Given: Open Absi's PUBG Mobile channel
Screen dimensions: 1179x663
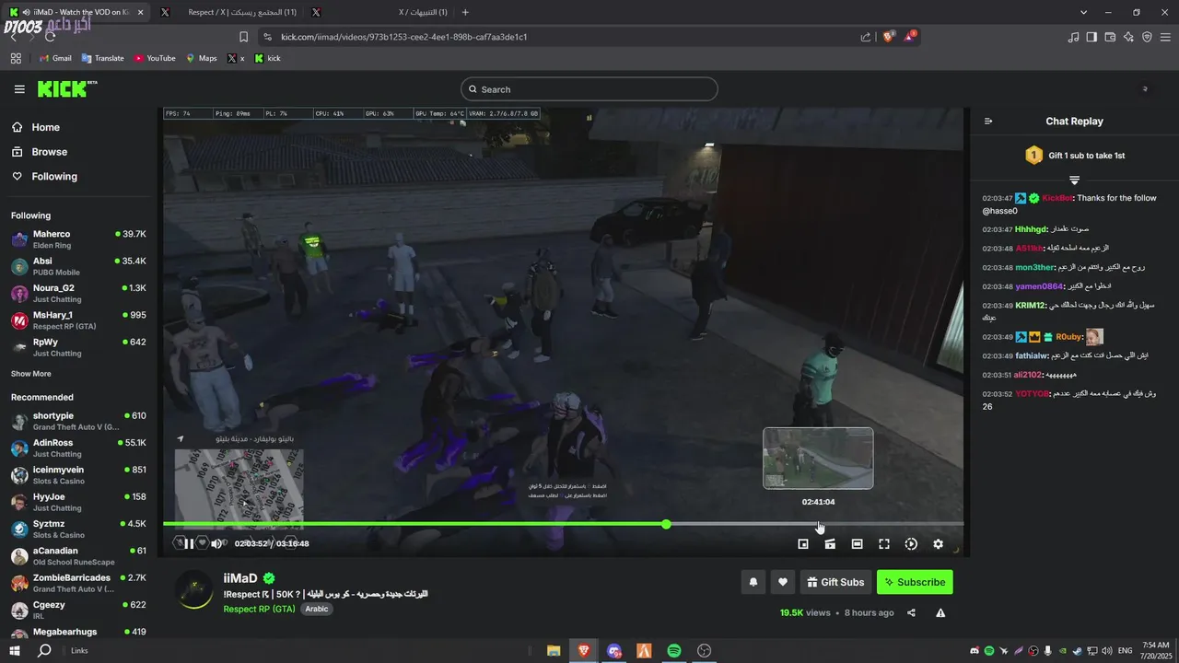Looking at the screenshot, I should [x=78, y=267].
